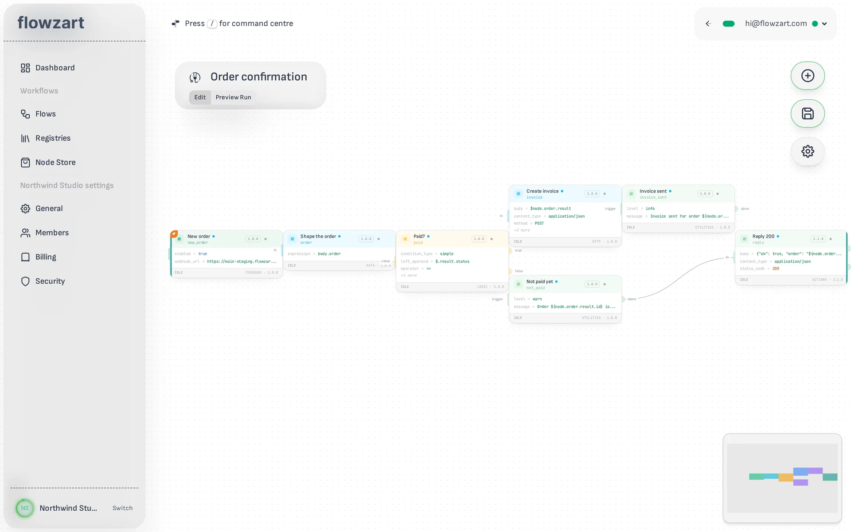
Task: Expand '+1 more' fields in Paid? node
Action: click(409, 275)
